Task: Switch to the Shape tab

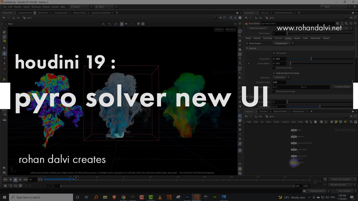Action: [297, 38]
